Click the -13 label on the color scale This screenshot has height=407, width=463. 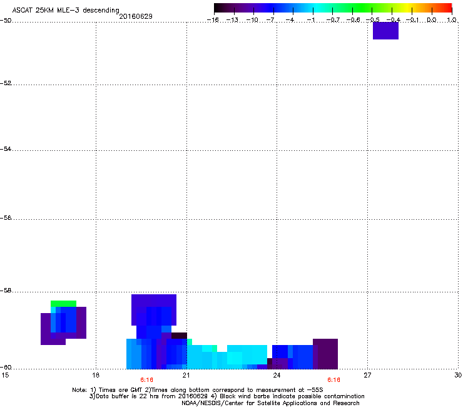[232, 20]
